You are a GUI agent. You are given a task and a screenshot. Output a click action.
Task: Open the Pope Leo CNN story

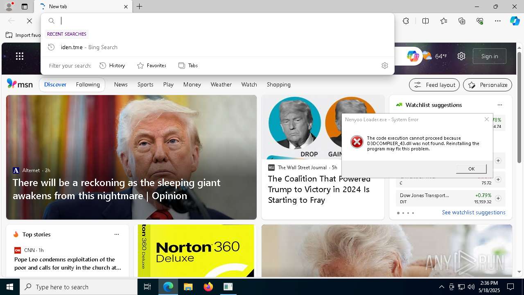click(68, 263)
